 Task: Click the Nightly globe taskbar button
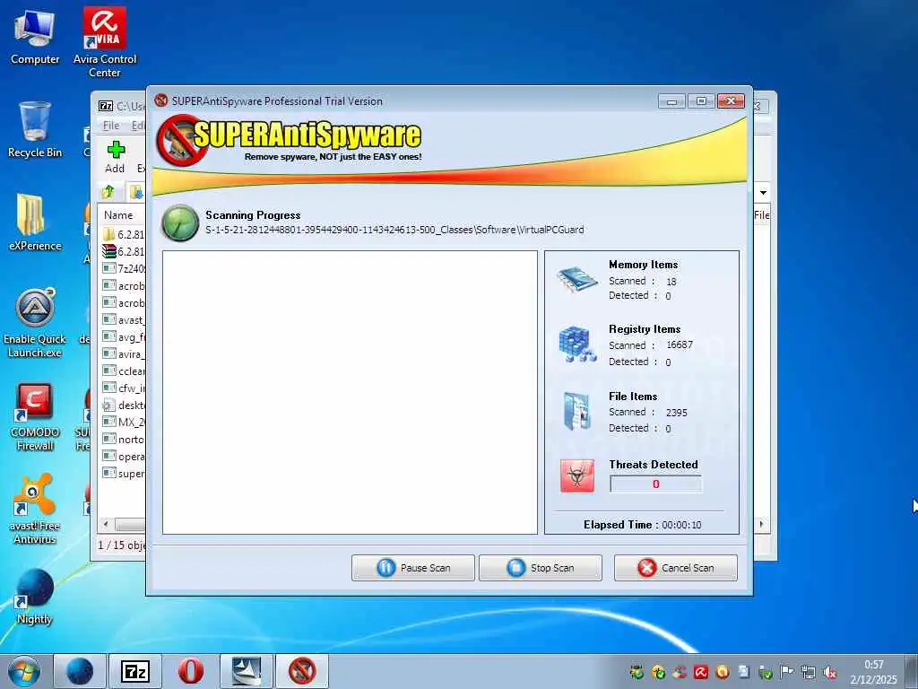coord(80,671)
